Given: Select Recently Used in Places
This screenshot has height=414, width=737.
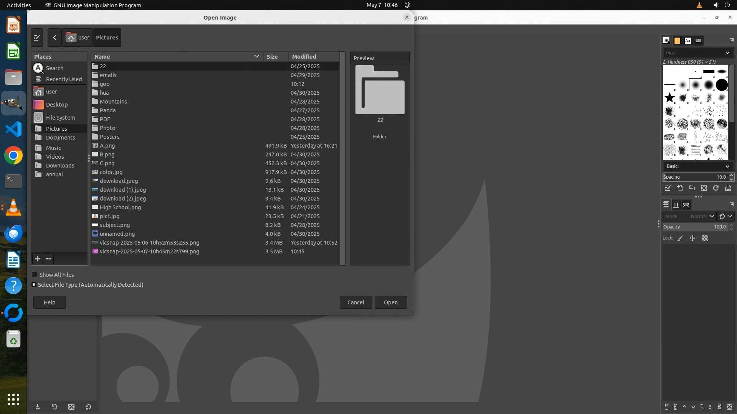Looking at the screenshot, I should (x=64, y=79).
